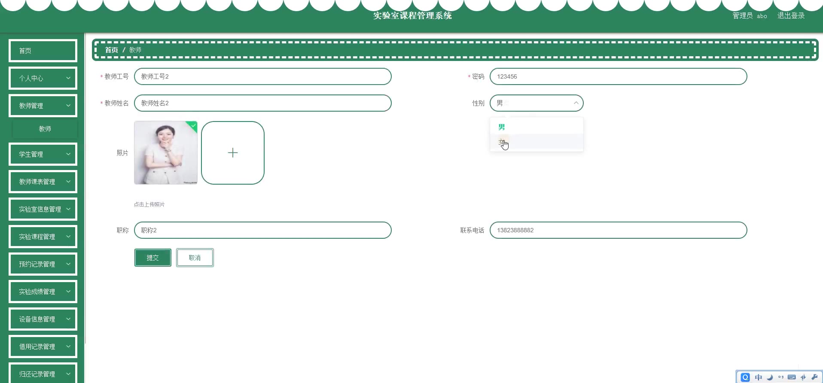Expand 教师课表管理 sidebar menu
Viewport: 823px width, 383px height.
pos(43,182)
